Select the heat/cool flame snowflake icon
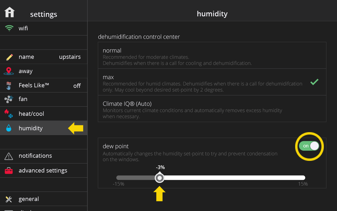This screenshot has width=337, height=211. point(9,114)
